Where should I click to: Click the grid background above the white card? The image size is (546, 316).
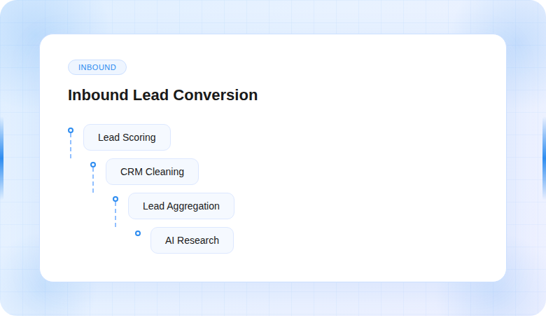point(273,17)
